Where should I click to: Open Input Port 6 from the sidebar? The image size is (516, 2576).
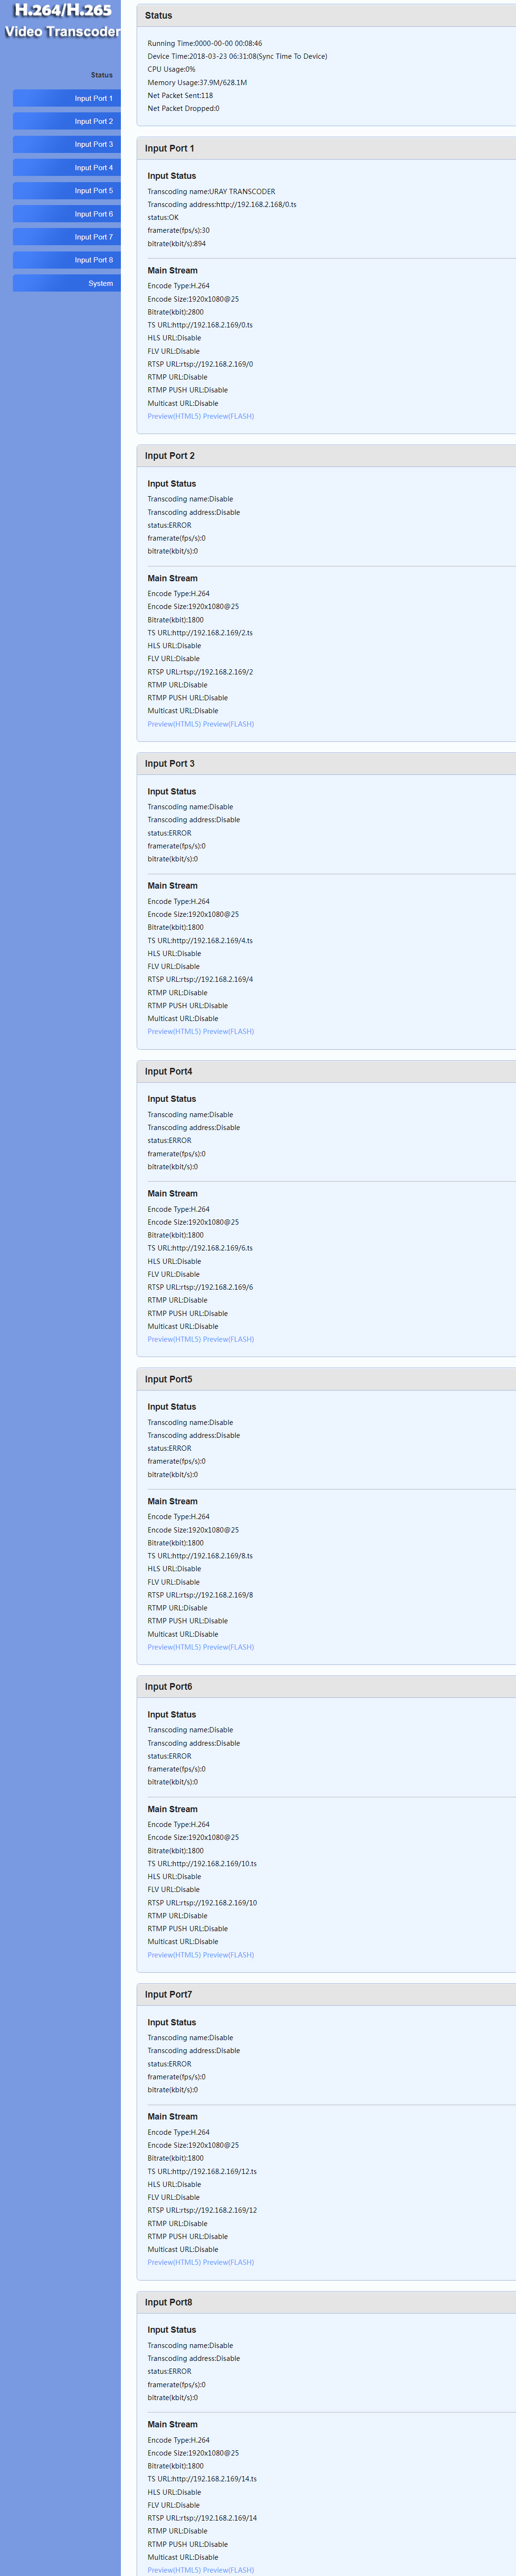coord(67,214)
